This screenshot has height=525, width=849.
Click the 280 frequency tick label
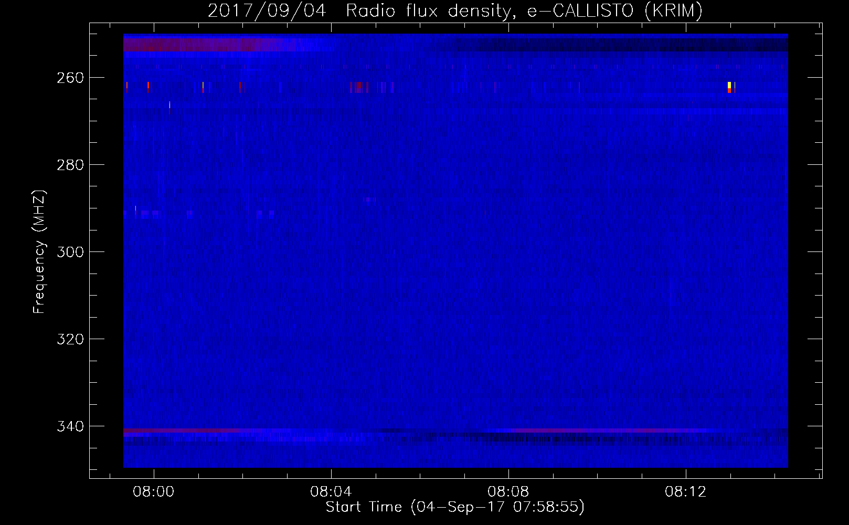click(70, 165)
